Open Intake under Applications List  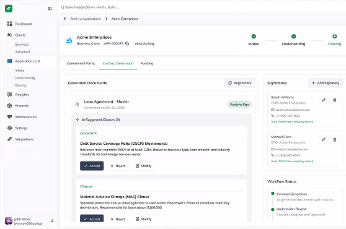tap(20, 71)
